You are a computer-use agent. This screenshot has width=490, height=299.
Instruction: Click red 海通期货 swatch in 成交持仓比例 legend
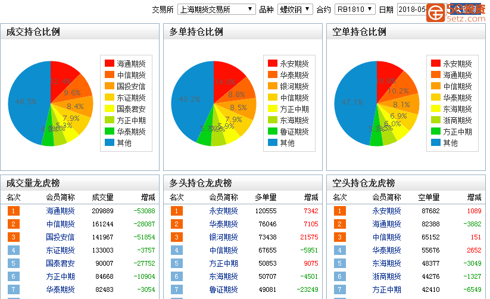[x=110, y=64]
